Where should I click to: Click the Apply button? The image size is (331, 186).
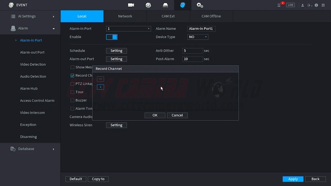293,179
